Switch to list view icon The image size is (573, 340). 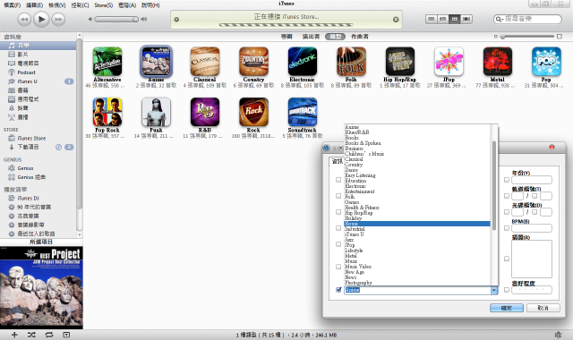tap(432, 19)
